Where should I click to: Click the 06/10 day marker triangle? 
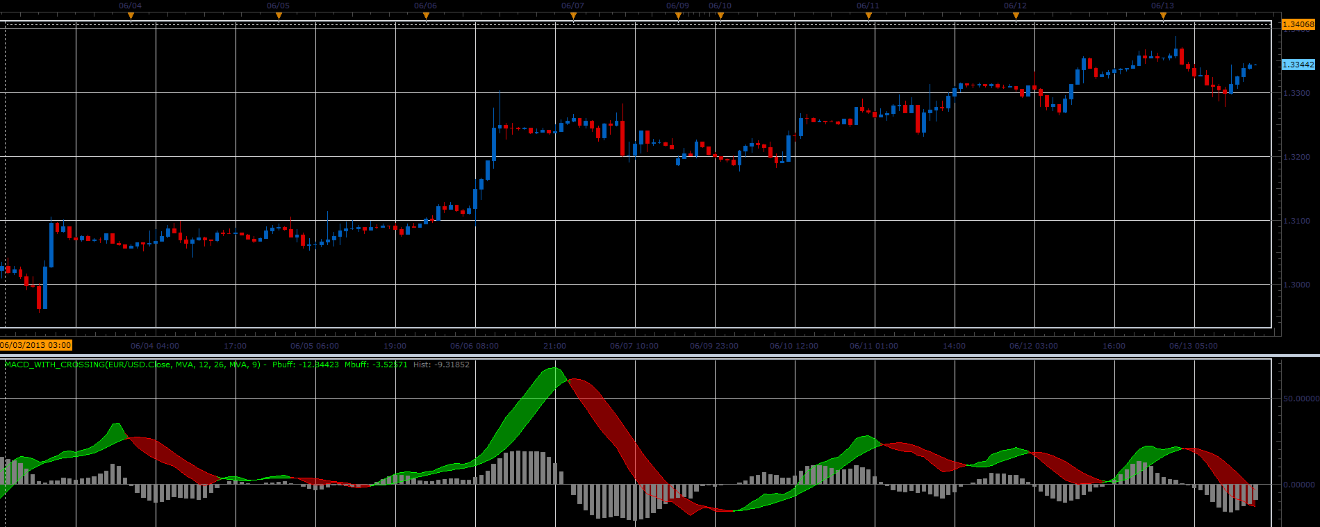(x=720, y=16)
